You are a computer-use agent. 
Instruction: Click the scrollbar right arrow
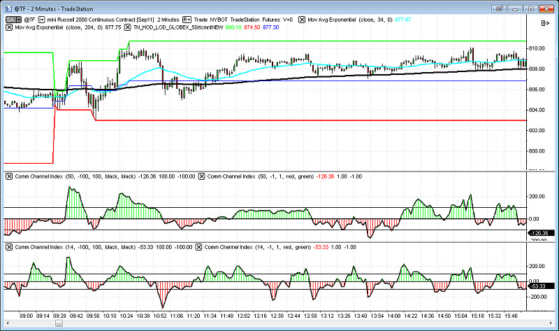click(x=551, y=323)
